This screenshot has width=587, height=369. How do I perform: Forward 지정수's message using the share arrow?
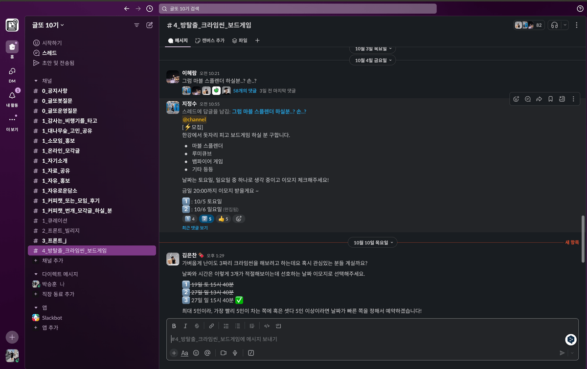(x=539, y=99)
